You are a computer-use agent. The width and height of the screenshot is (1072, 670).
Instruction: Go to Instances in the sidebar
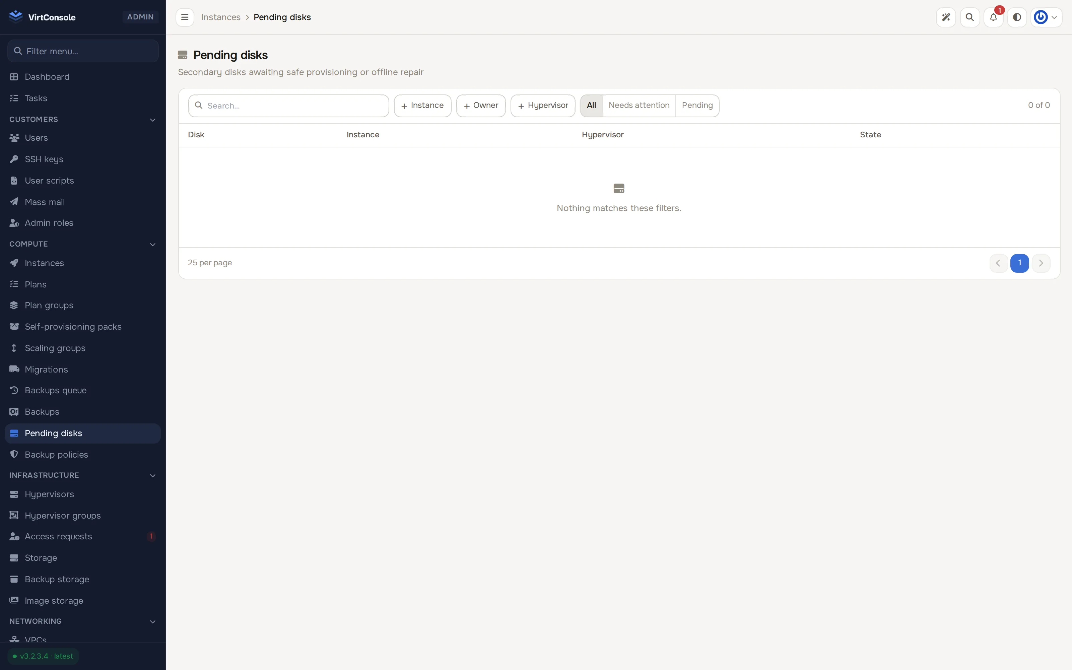[x=83, y=263]
